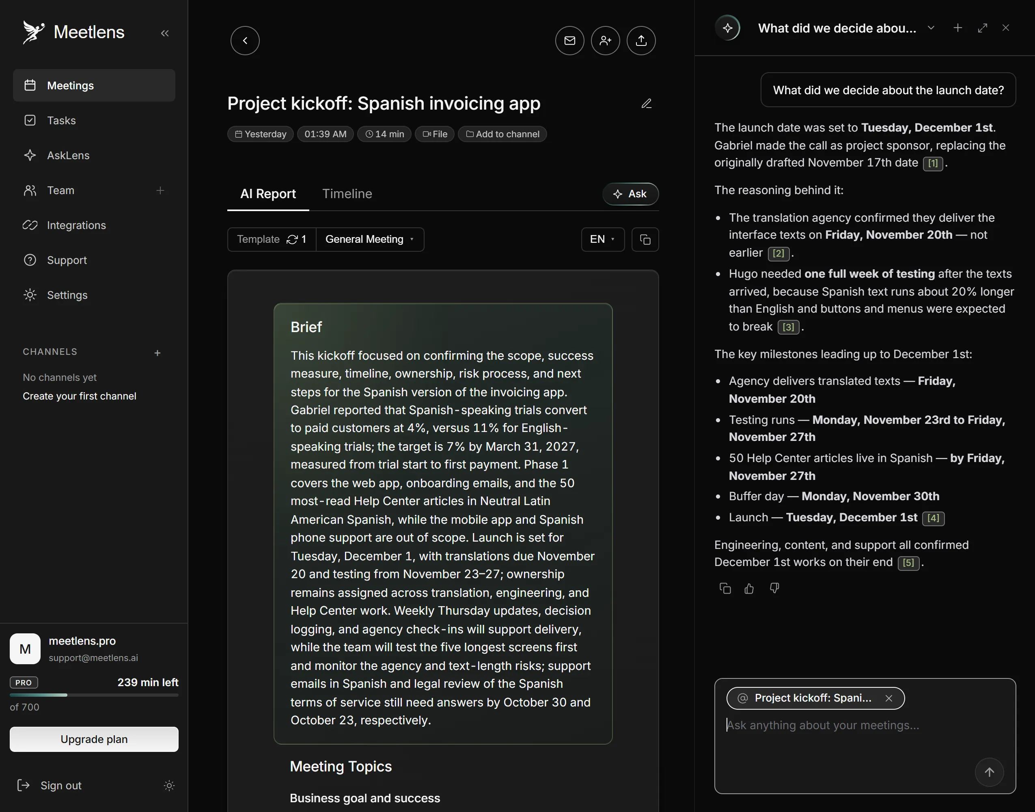Click the Meetlens bird logo
The width and height of the screenshot is (1035, 812).
[x=33, y=32]
